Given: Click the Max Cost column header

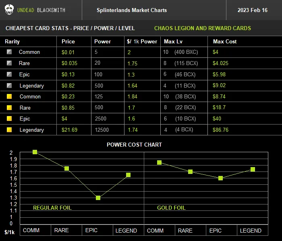Looking at the screenshot, I should coord(225,41).
